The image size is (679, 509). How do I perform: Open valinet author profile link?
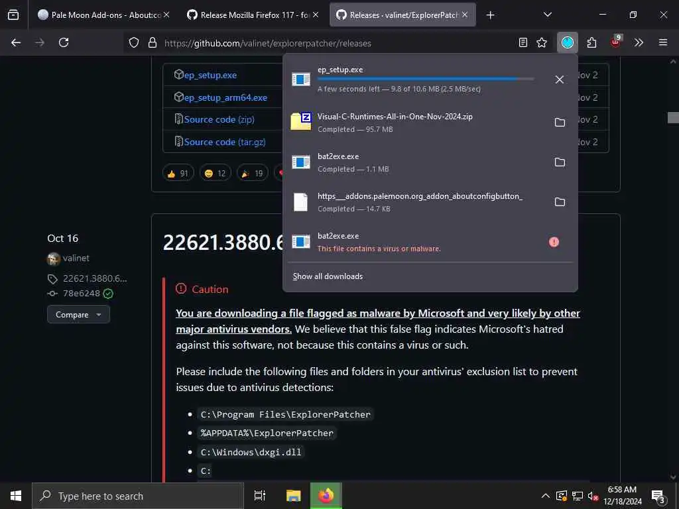[x=76, y=258]
